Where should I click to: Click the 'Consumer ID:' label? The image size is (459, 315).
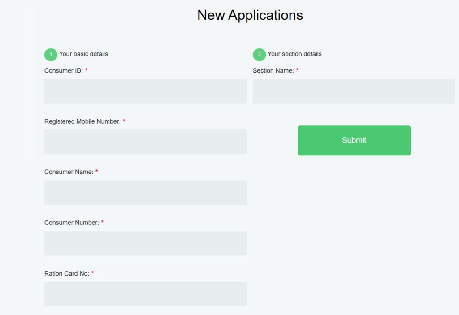pyautogui.click(x=64, y=70)
